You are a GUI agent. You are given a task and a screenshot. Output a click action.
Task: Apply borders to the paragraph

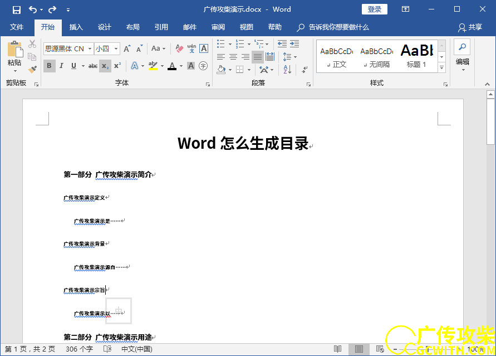[x=240, y=70]
